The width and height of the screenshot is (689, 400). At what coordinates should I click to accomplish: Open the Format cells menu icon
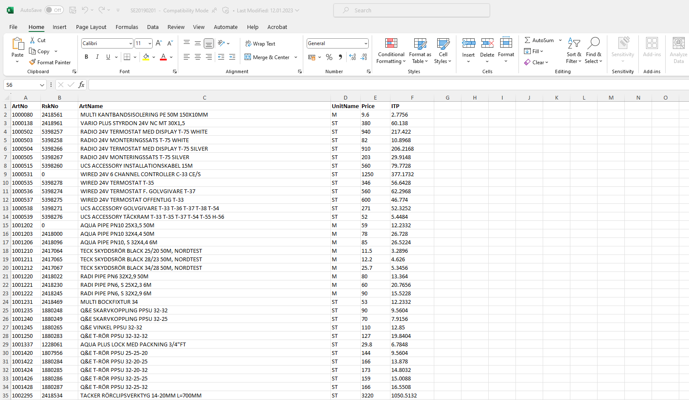pyautogui.click(x=506, y=43)
